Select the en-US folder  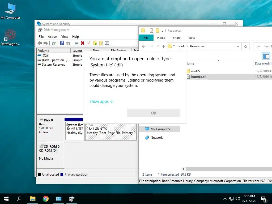tap(195, 71)
